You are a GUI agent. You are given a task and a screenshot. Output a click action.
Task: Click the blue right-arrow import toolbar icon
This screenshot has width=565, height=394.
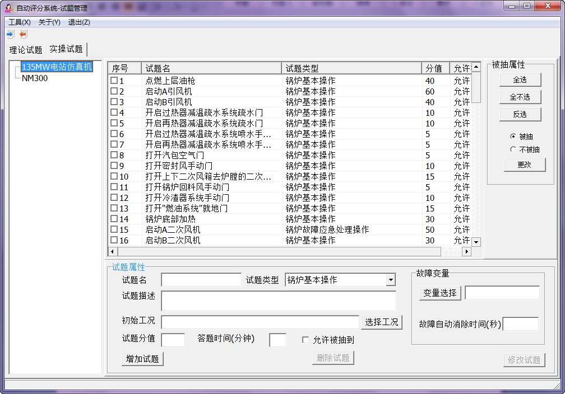click(10, 34)
